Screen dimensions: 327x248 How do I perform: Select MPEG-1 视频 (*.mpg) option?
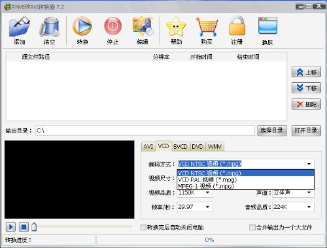pyautogui.click(x=245, y=186)
